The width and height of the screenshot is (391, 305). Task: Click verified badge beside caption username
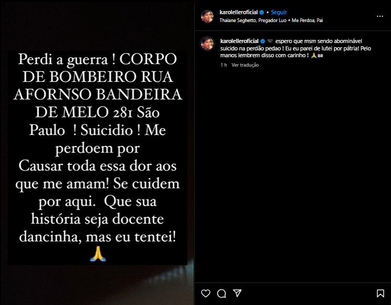(262, 41)
